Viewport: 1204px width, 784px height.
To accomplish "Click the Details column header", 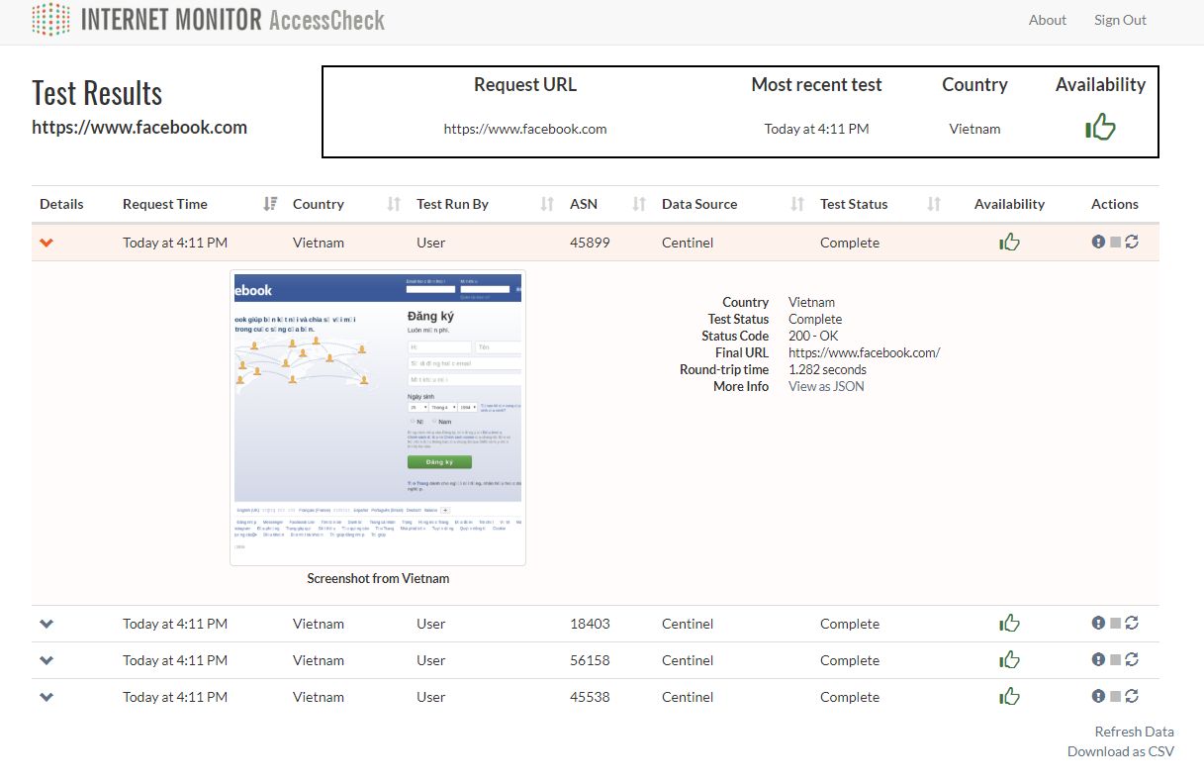I will [x=61, y=204].
